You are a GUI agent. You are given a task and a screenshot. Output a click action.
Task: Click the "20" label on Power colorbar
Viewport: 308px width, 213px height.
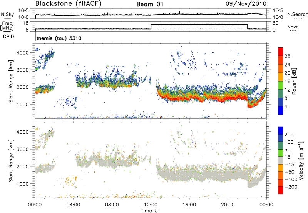pyautogui.click(x=287, y=73)
